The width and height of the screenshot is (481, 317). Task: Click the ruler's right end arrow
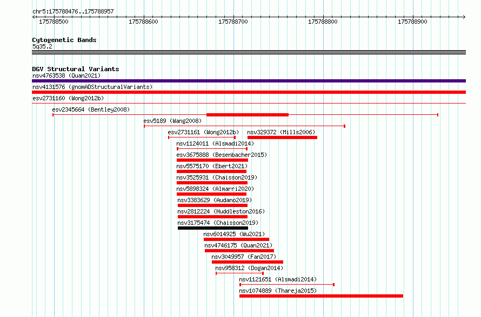click(464, 17)
